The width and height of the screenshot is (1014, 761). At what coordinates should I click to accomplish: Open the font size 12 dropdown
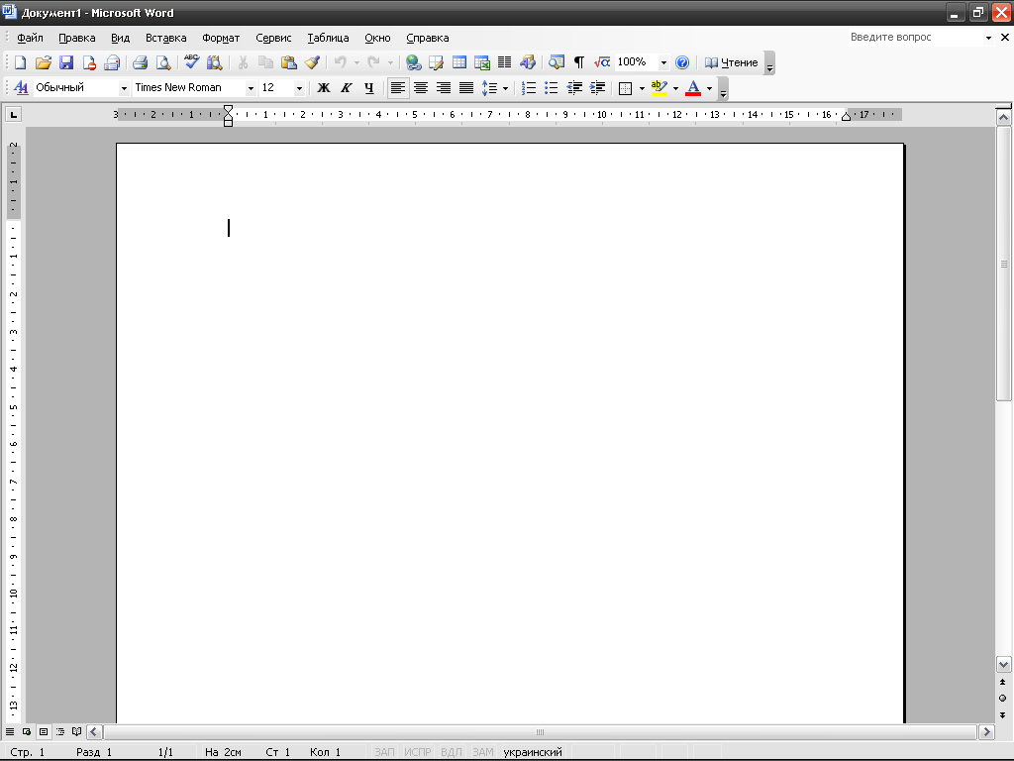[x=299, y=88]
